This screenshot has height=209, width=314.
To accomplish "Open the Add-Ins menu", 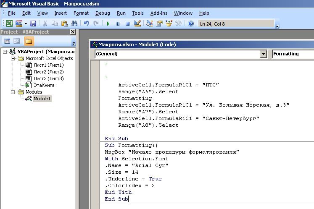I will coord(159,13).
